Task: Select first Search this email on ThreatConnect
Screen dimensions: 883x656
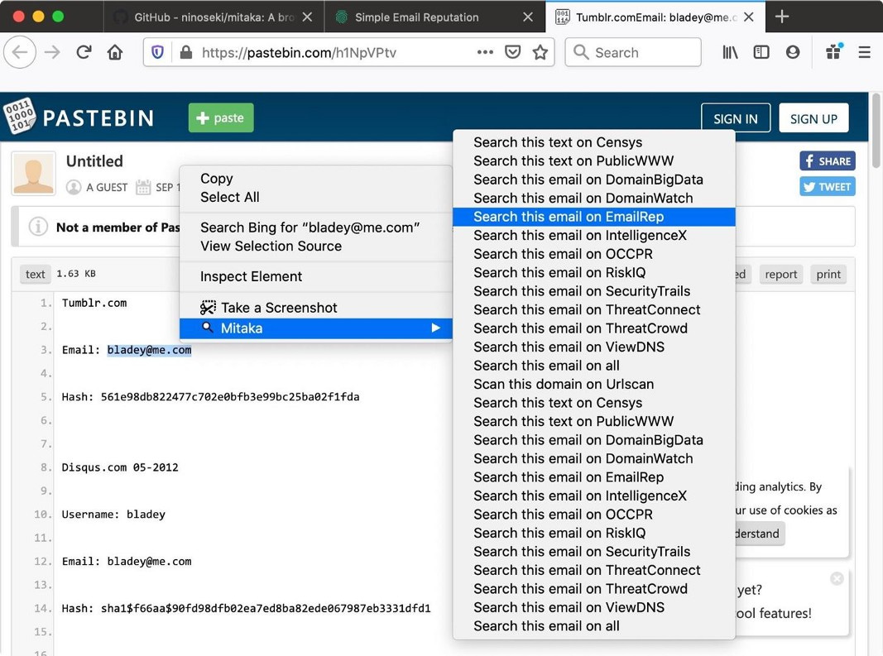Action: pyautogui.click(x=594, y=309)
